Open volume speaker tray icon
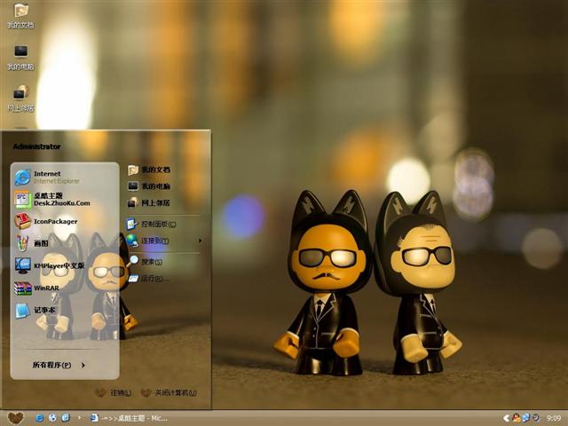Viewport: 568px width, 426px height. (x=535, y=418)
